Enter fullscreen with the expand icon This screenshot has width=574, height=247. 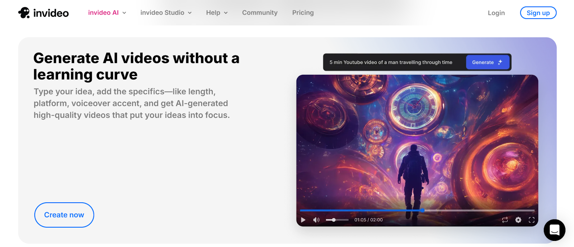[532, 220]
